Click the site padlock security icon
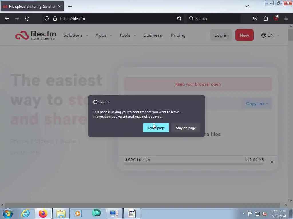The width and height of the screenshot is (293, 219). (55, 18)
